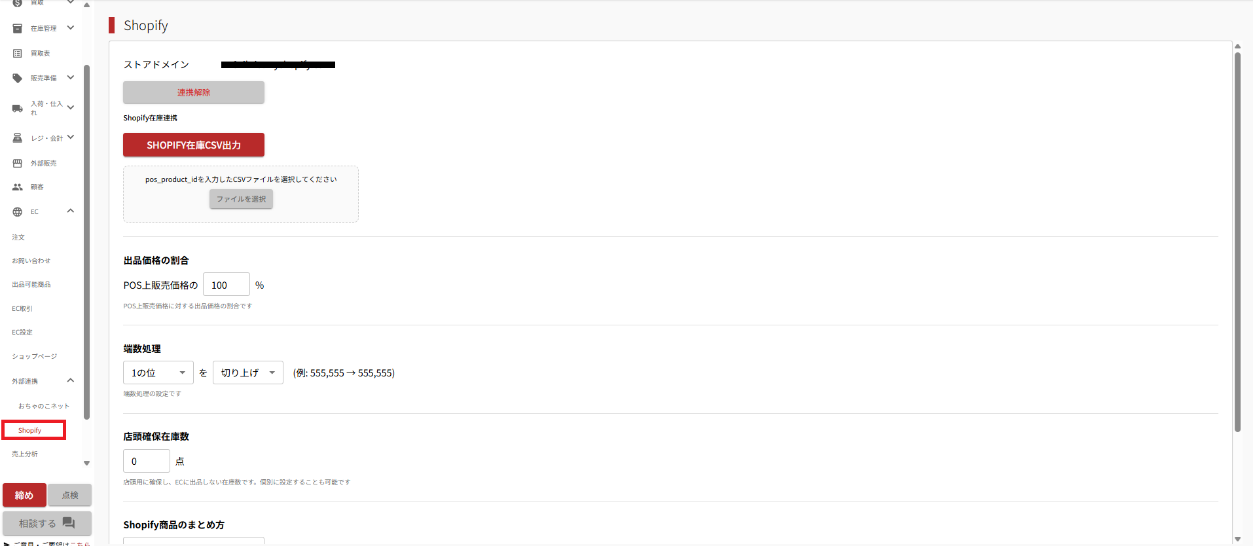
Task: Click the 店頭確保在庫数 heading
Action: coord(156,436)
